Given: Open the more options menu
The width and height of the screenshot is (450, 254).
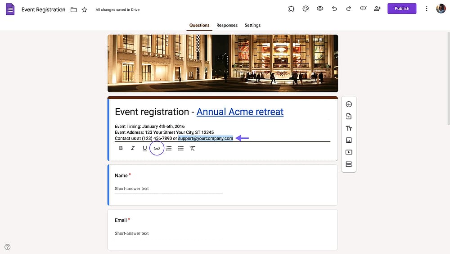Looking at the screenshot, I should 427,9.
